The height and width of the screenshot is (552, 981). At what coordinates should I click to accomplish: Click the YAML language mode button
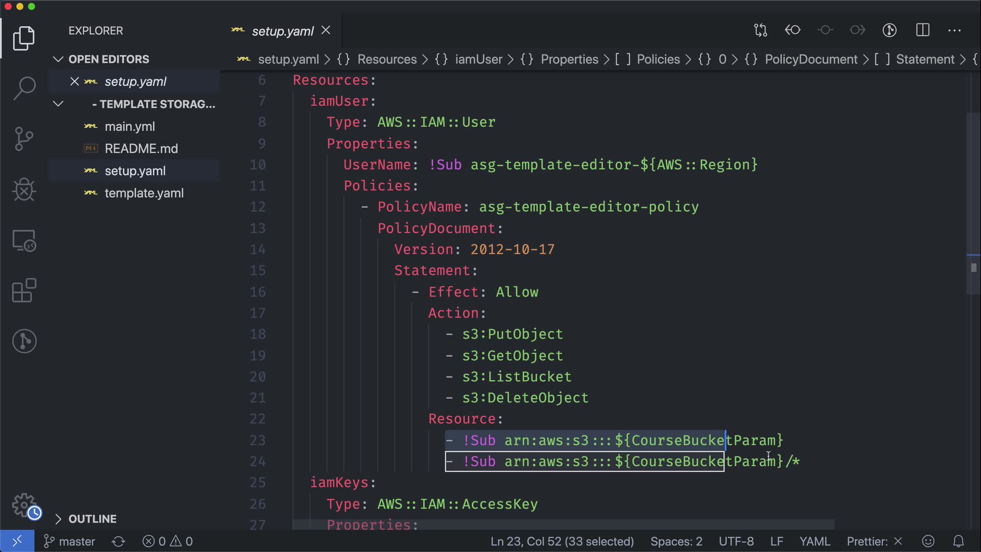[x=814, y=541]
